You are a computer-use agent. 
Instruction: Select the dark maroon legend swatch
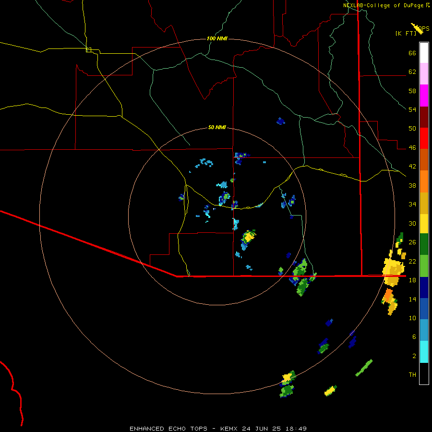coord(424,117)
